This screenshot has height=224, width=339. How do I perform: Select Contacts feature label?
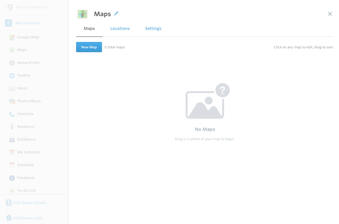[25, 114]
